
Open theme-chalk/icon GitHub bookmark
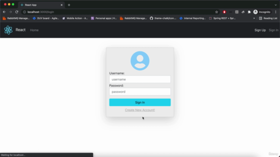coord(163,18)
